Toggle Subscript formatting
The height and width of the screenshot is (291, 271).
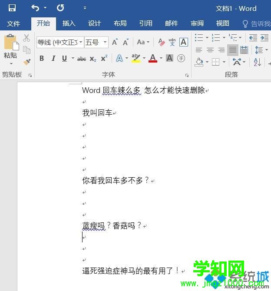tap(93, 59)
